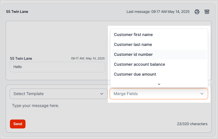The height and width of the screenshot is (139, 218).
Task: Click the chevron arrow on Select Template
Action: point(102,94)
